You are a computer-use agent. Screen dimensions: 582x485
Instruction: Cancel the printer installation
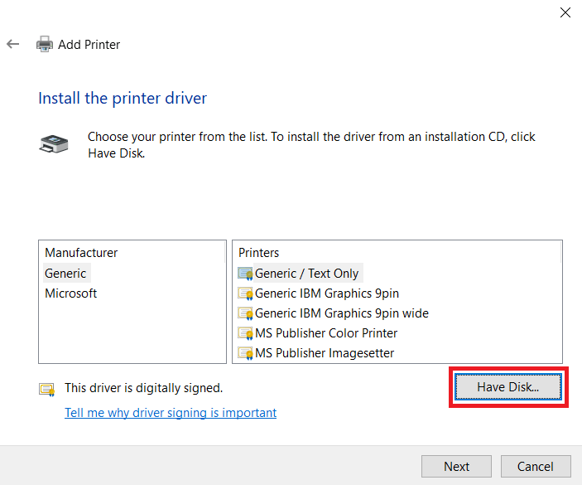536,467
